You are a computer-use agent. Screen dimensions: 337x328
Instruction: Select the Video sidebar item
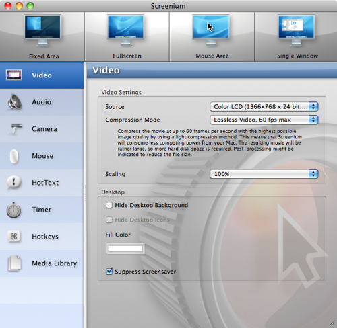(x=42, y=75)
